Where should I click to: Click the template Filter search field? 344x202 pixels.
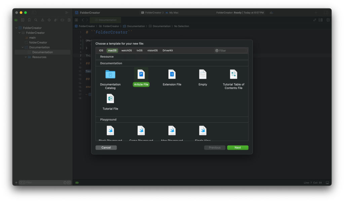232,51
